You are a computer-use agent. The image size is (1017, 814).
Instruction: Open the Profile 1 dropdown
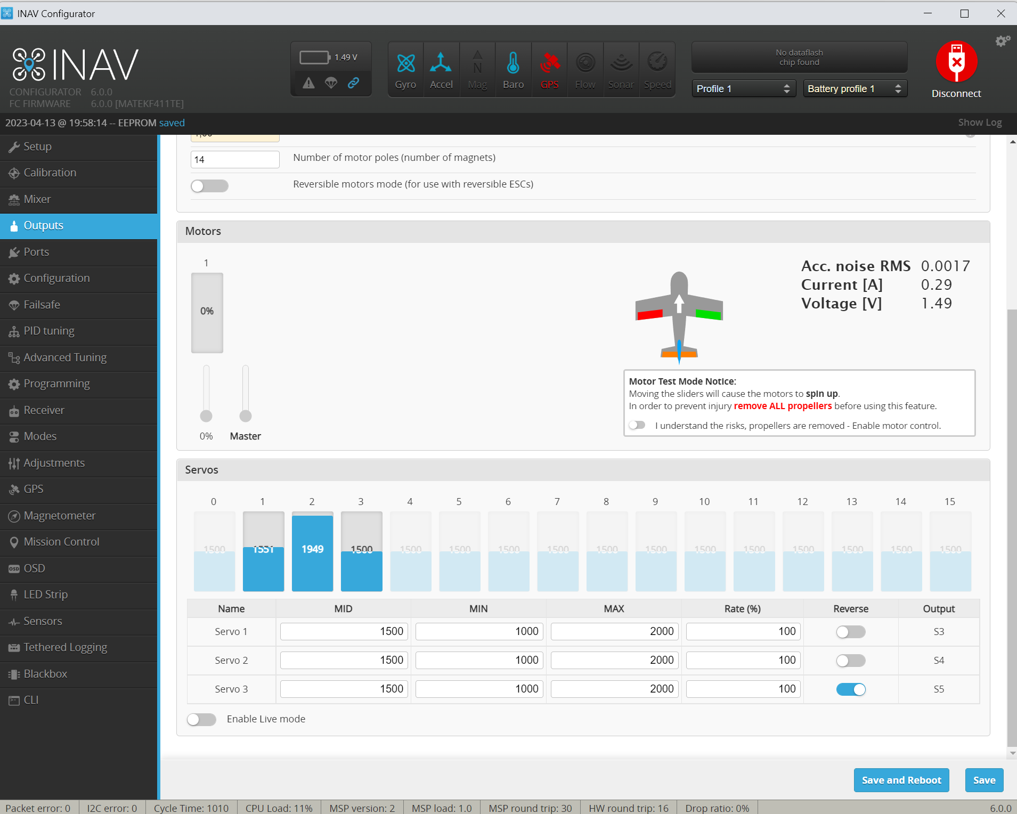point(743,88)
